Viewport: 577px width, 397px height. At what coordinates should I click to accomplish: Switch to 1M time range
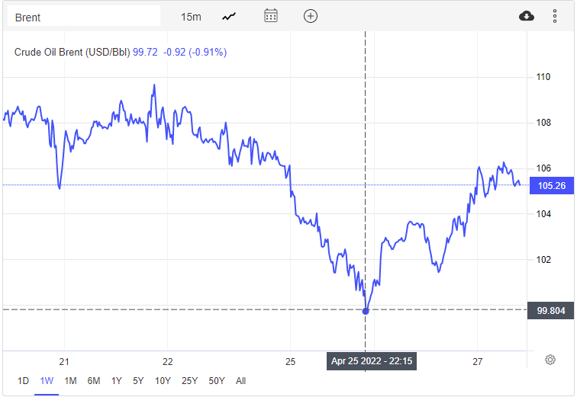[x=70, y=381]
